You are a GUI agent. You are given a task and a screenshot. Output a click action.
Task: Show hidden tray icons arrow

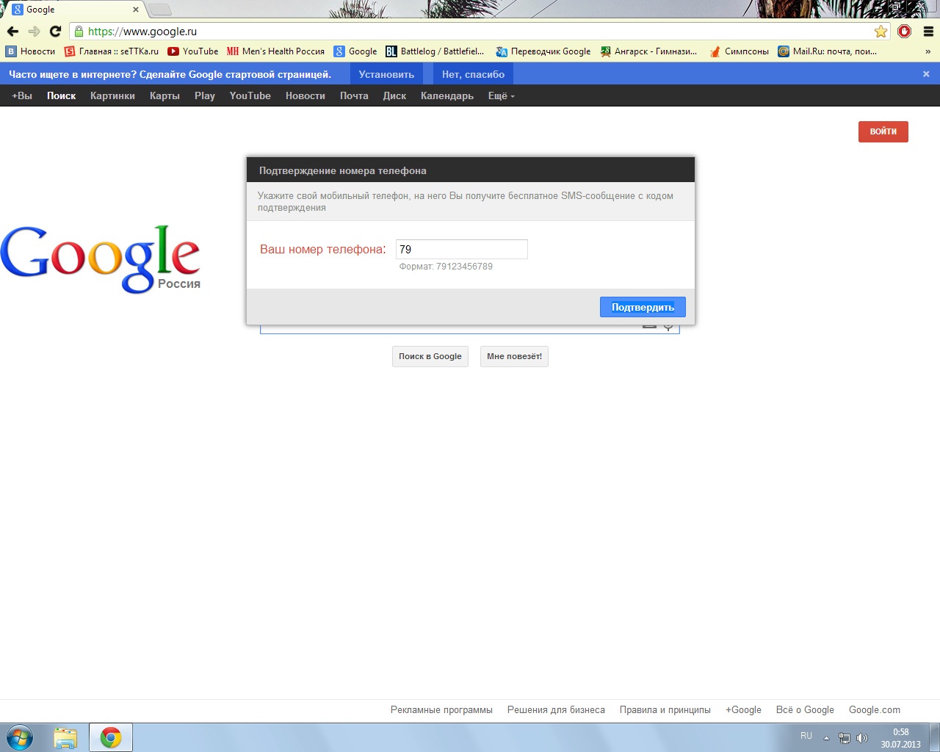[826, 738]
